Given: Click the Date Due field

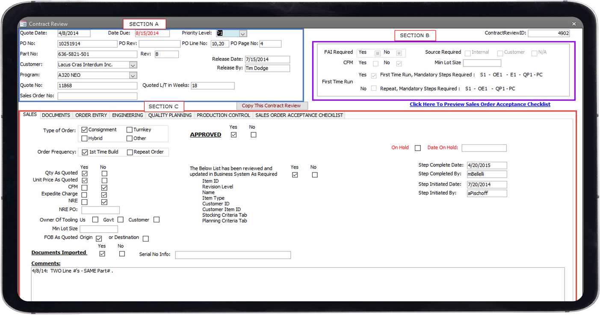Looking at the screenshot, I should coord(152,33).
